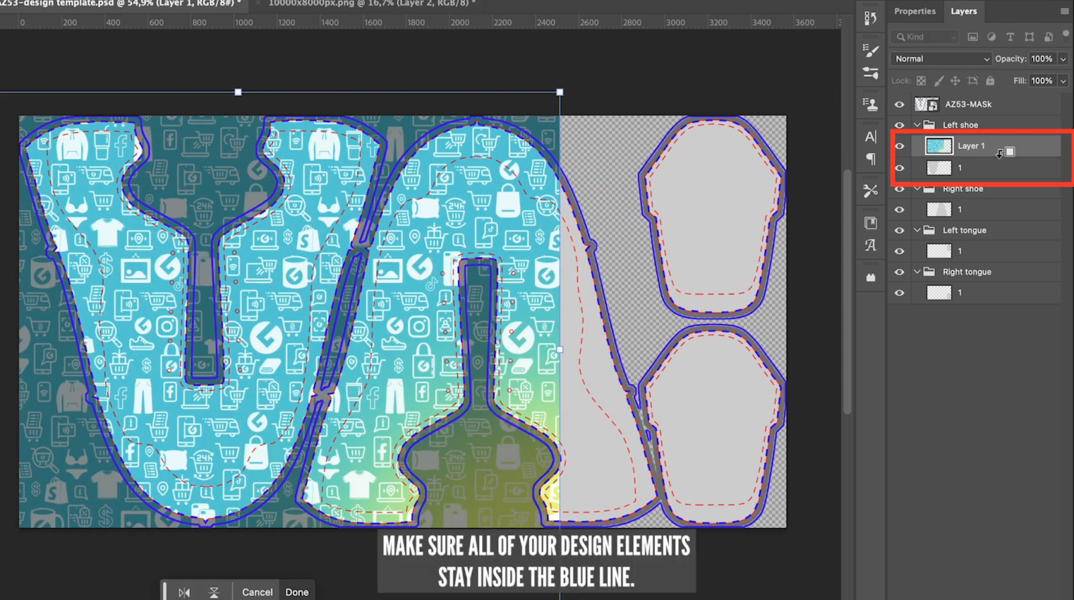This screenshot has height=600, width=1074.
Task: Open the Tool Presets panel icon
Action: (x=871, y=191)
